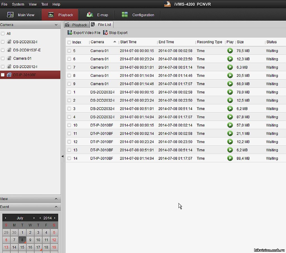The width and height of the screenshot is (286, 253).
Task: Select the DT-IP-3010BF camera in list
Action: tap(30, 75)
